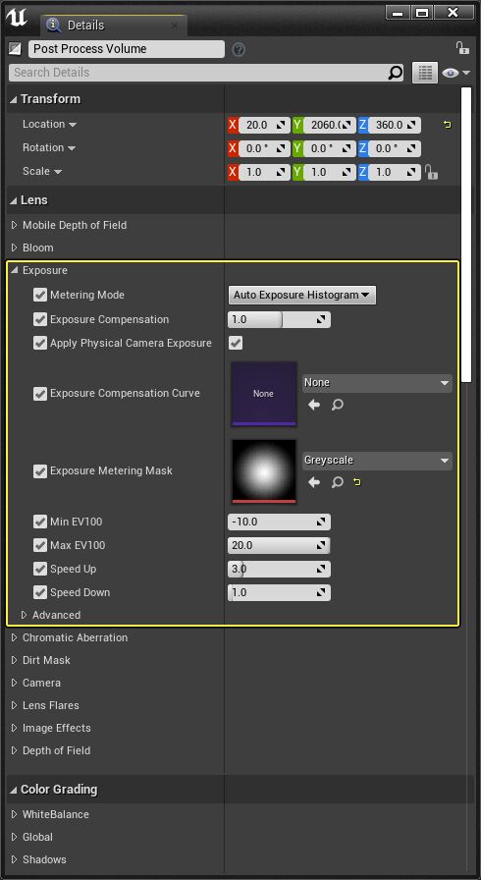Collapse the Exposure section
The height and width of the screenshot is (880, 481).
[14, 270]
